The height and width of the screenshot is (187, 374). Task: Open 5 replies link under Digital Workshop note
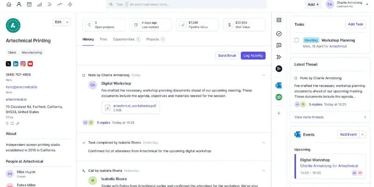click(x=103, y=122)
